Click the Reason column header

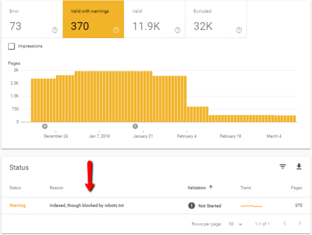click(x=56, y=187)
